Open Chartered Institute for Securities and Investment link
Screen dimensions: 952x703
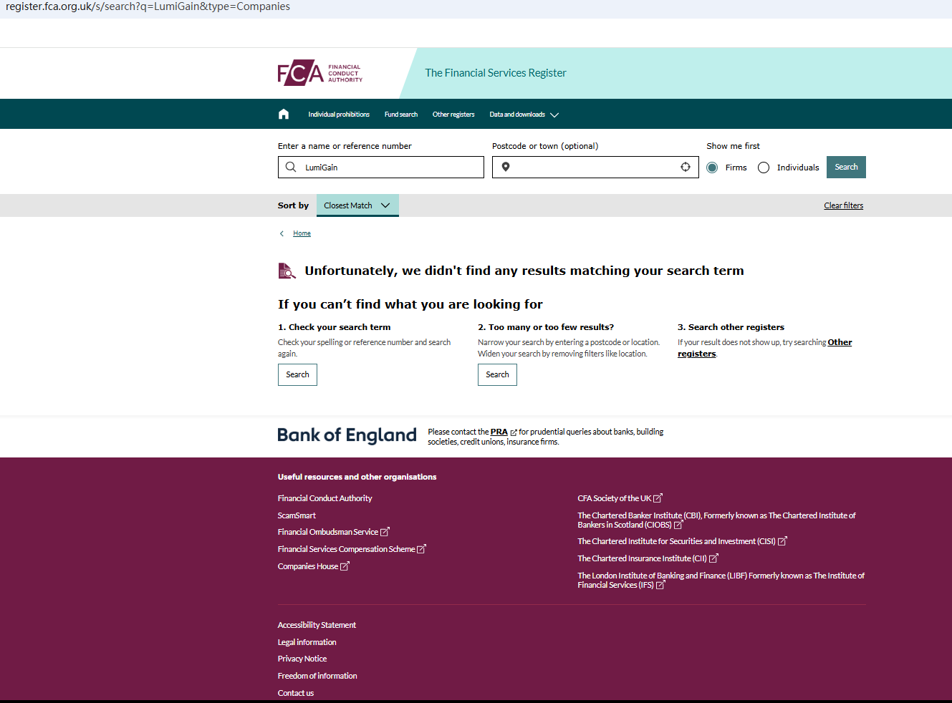(x=677, y=541)
